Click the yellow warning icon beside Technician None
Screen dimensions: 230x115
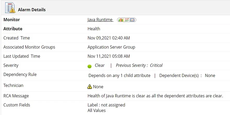(x=90, y=87)
